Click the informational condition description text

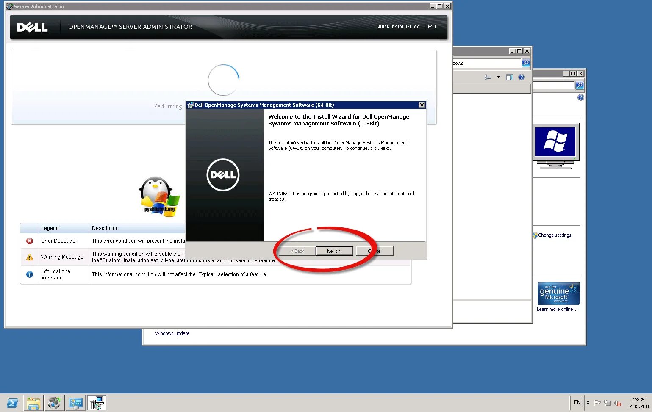click(179, 274)
